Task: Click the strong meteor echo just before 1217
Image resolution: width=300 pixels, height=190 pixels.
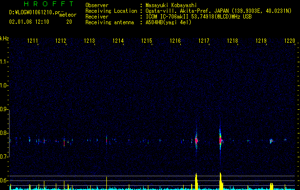Action: (197, 141)
